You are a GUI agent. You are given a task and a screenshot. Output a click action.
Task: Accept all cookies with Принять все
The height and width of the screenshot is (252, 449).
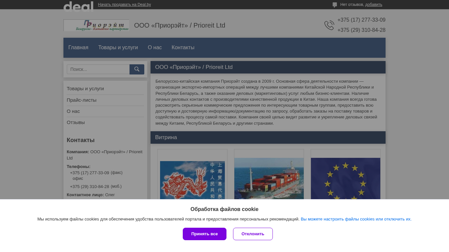click(x=204, y=234)
